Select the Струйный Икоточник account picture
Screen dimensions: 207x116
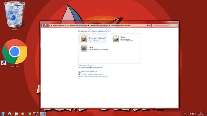pos(84,39)
